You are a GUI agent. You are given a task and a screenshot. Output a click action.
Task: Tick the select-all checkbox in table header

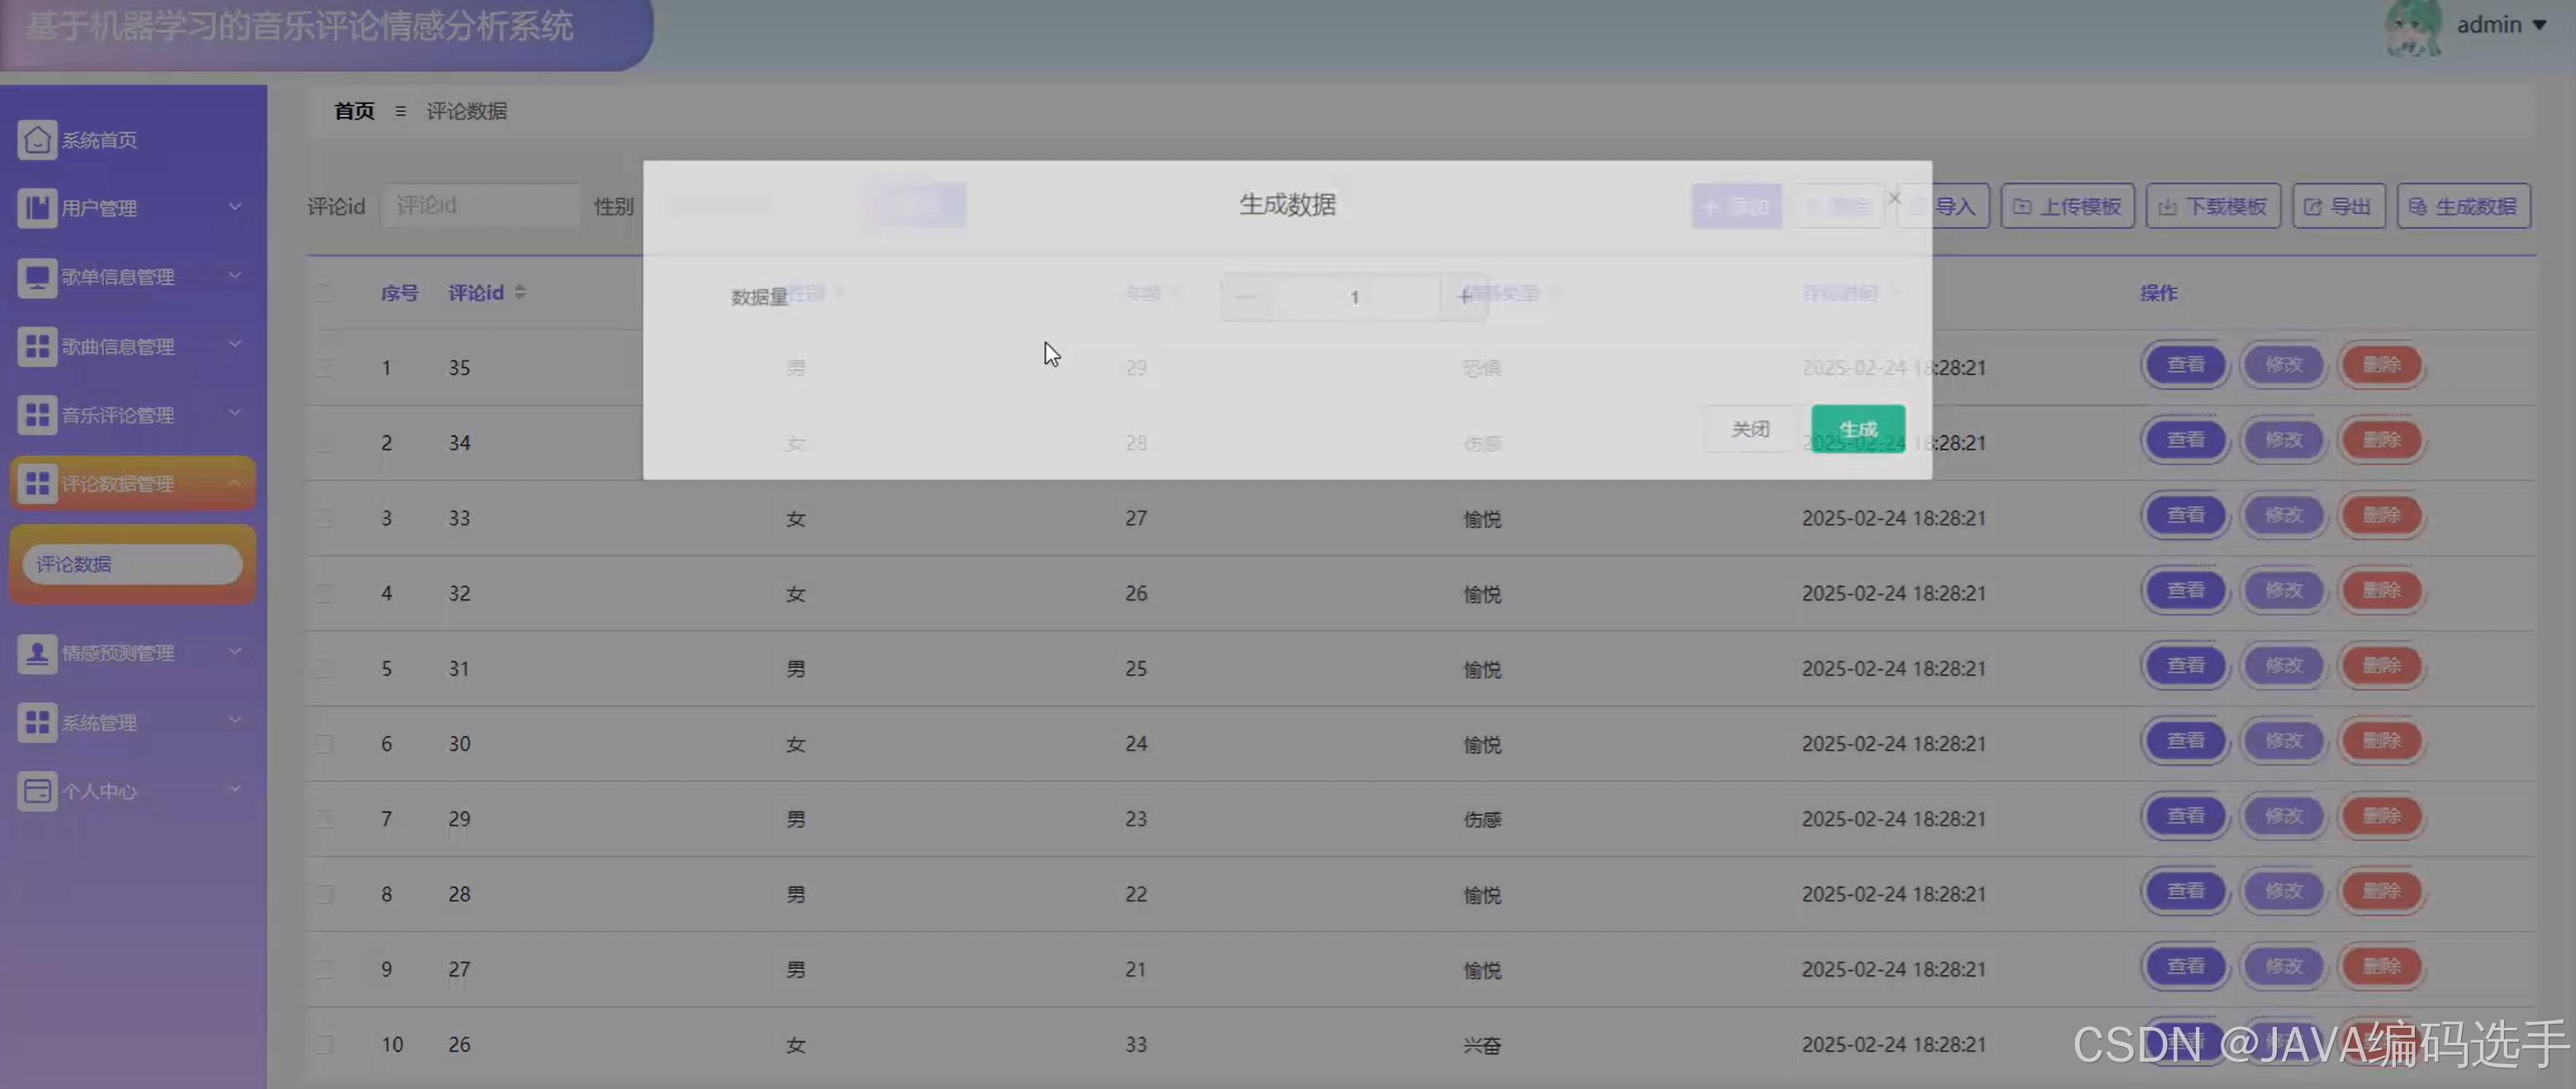point(324,292)
